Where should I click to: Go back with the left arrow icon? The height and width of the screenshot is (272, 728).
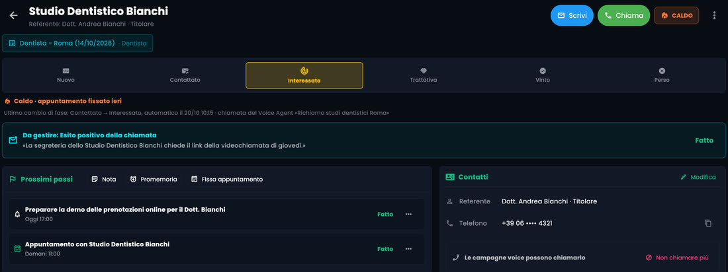pos(13,15)
